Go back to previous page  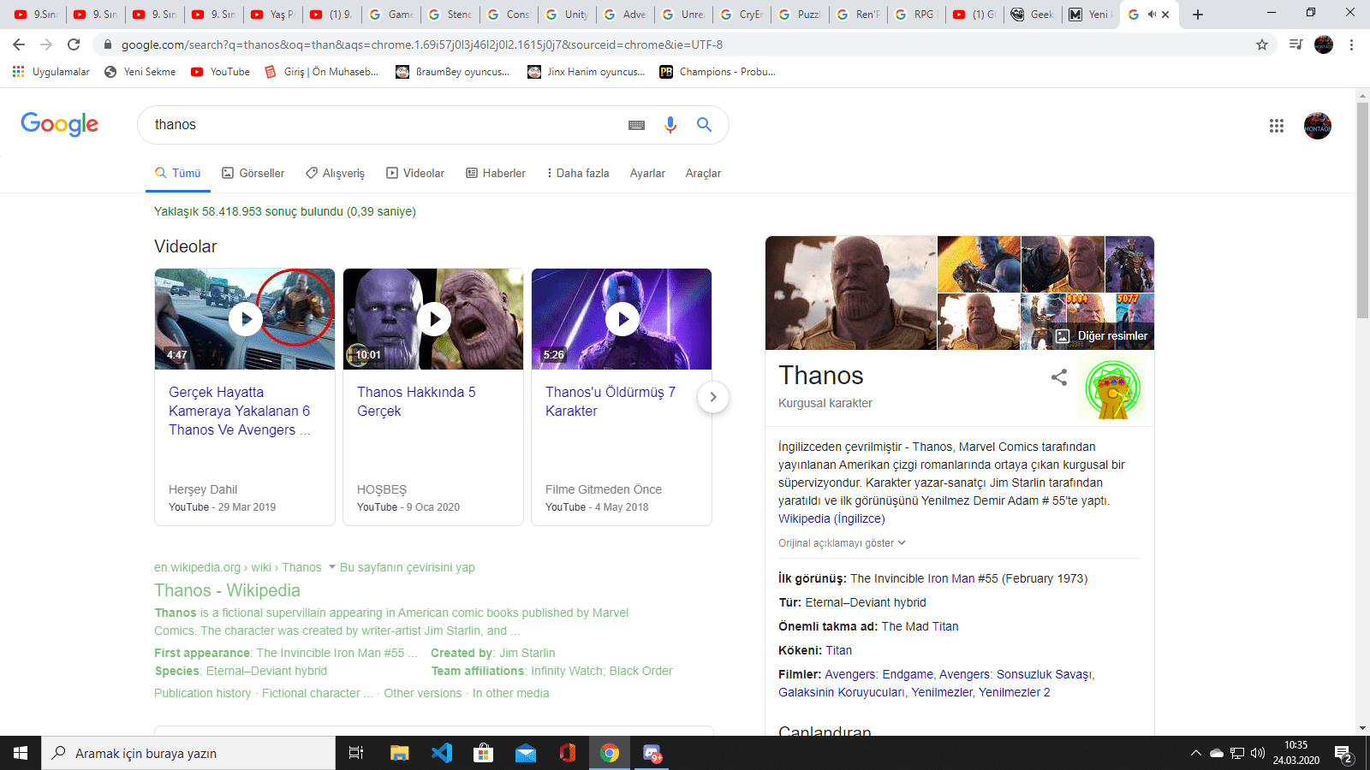[x=19, y=44]
